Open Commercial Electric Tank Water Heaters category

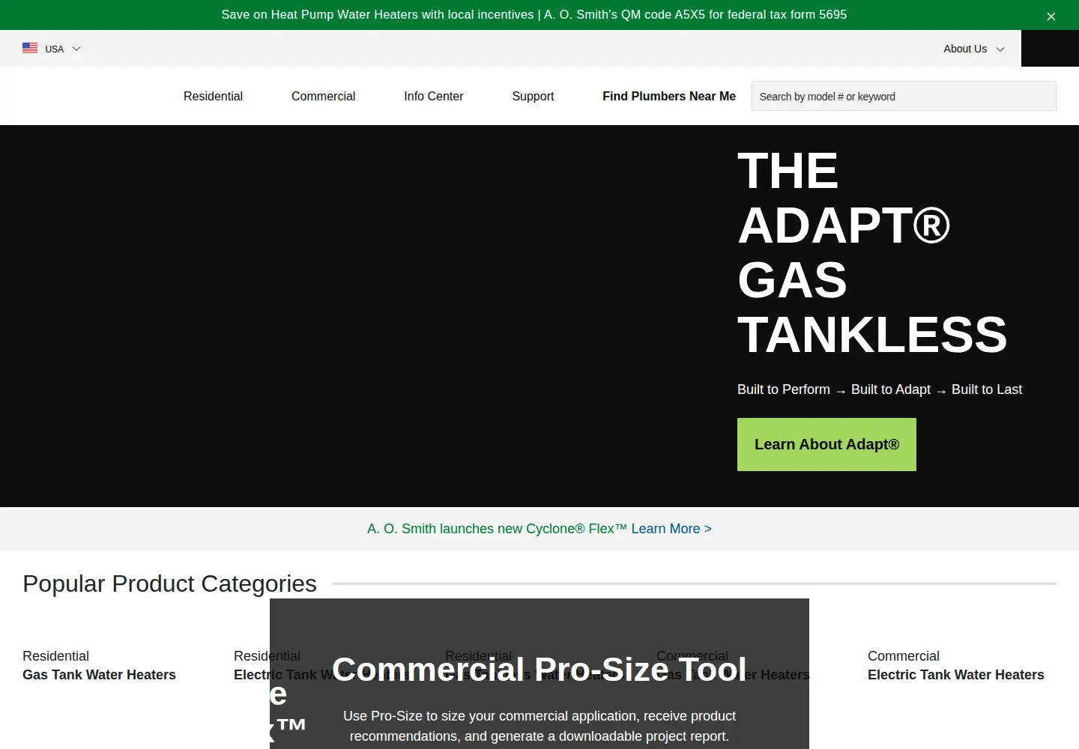point(955,665)
